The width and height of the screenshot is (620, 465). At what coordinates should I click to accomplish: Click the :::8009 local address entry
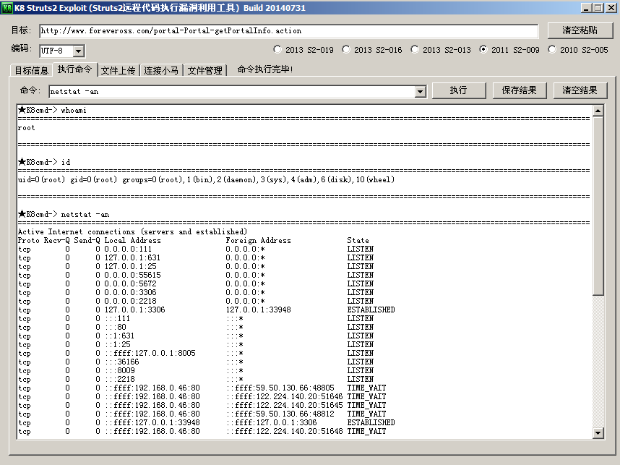[x=120, y=371]
